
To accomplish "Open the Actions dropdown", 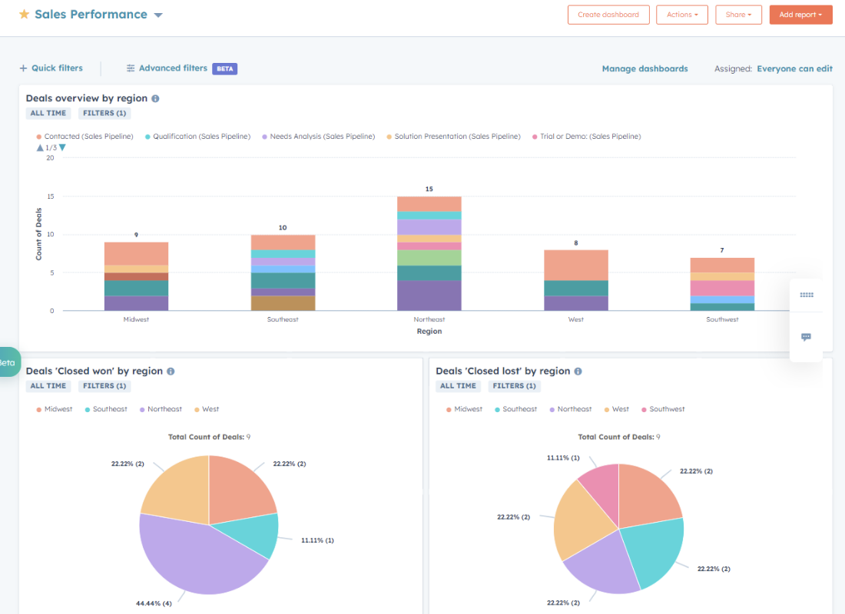I will [x=681, y=14].
